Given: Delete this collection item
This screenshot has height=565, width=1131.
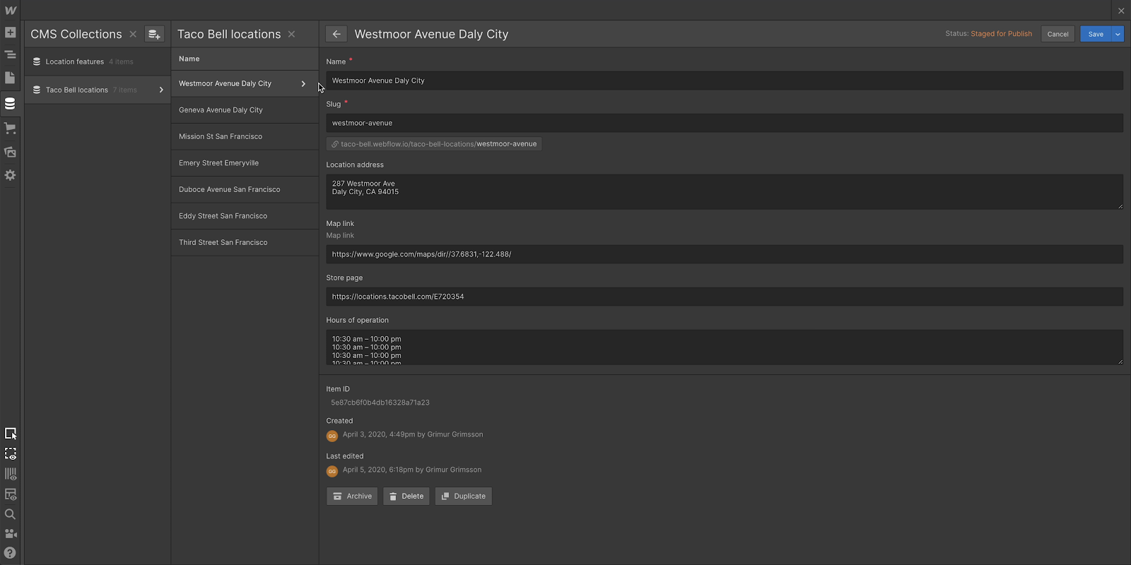Looking at the screenshot, I should point(406,496).
